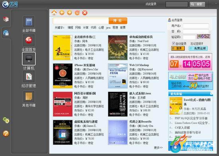Open iPhone 开发基础 book cover
219x156 pixels.
pyautogui.click(x=63, y=76)
